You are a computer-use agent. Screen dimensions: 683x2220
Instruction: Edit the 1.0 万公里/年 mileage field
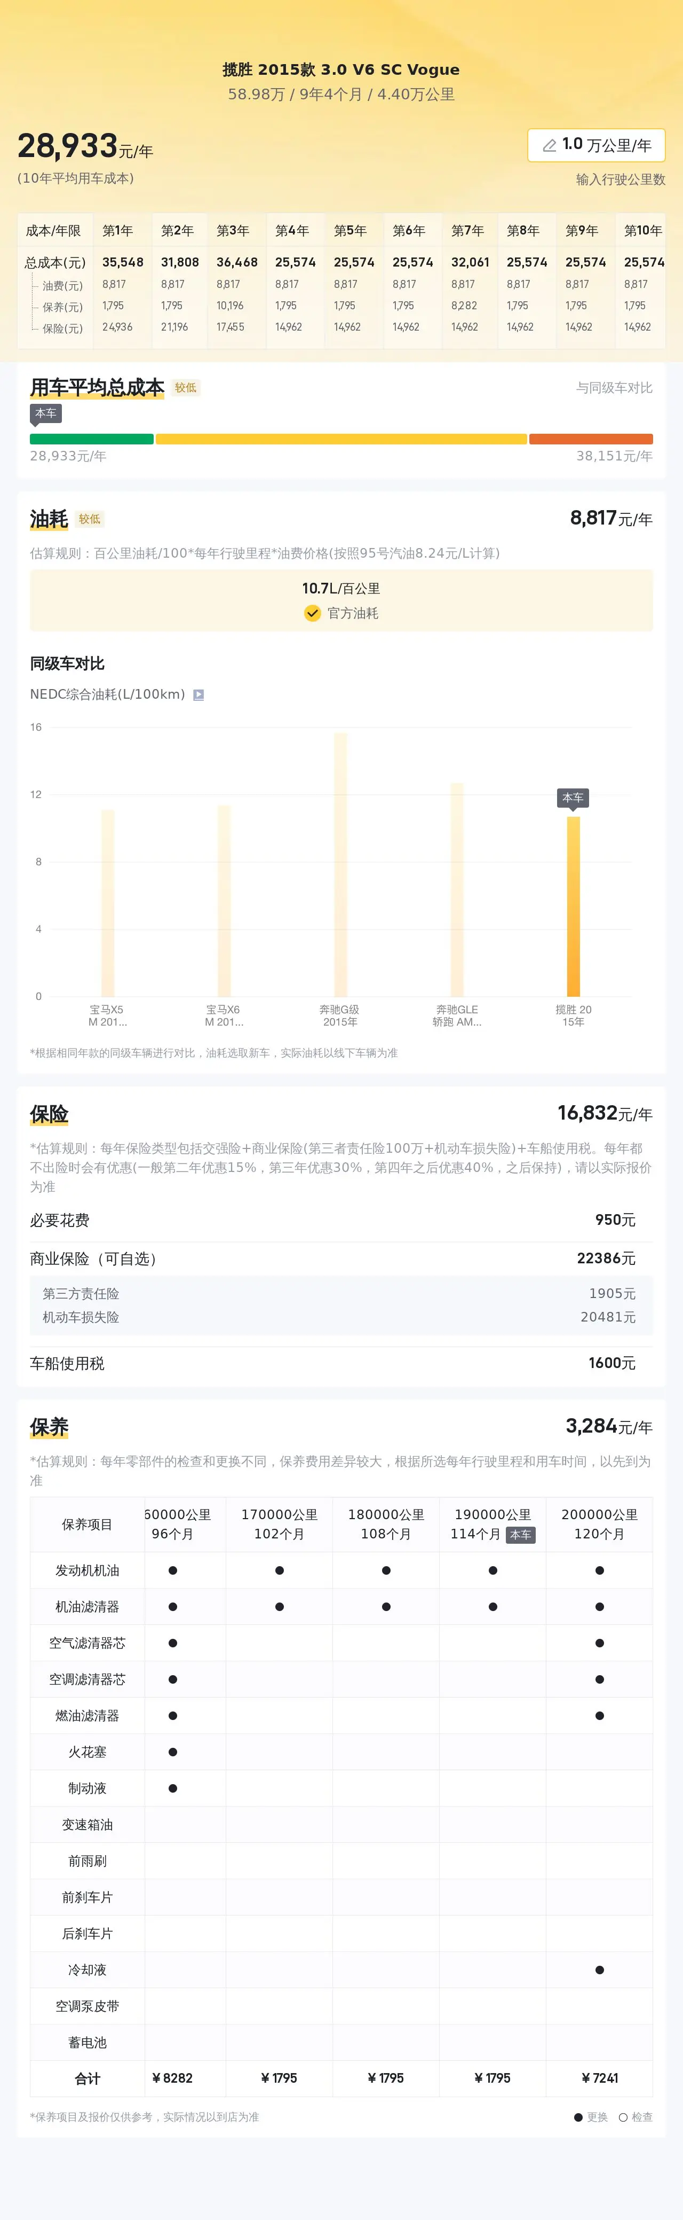596,145
